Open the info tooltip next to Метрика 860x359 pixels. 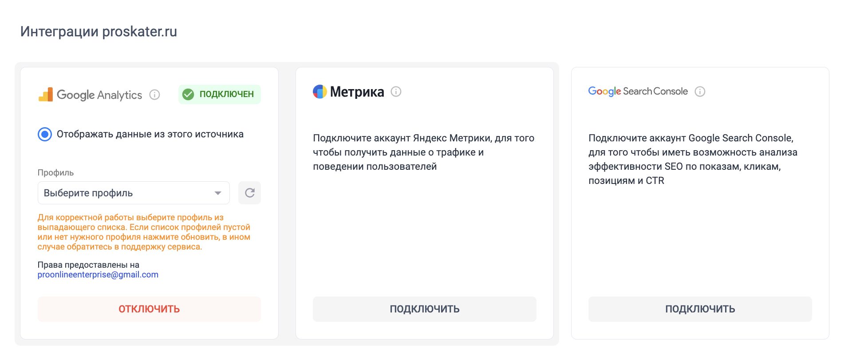(x=396, y=91)
